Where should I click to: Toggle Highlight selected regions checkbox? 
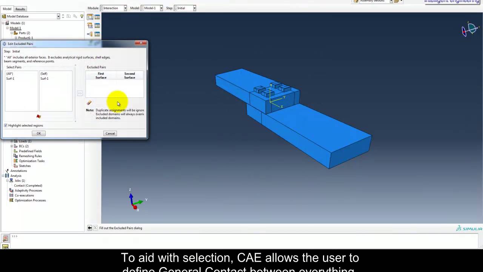coord(6,125)
